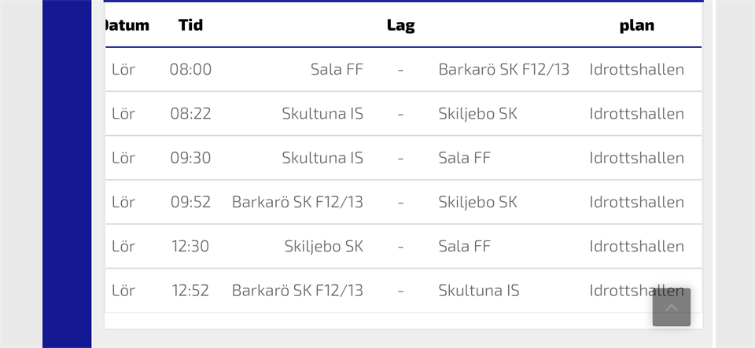Select the 12:30 time cell
Image resolution: width=755 pixels, height=348 pixels.
[x=190, y=246]
